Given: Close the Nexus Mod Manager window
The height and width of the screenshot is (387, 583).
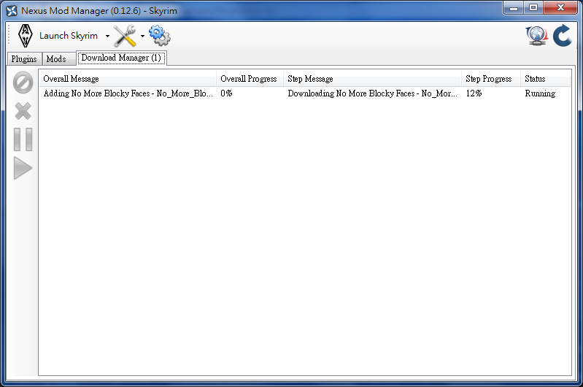Looking at the screenshot, I should [x=560, y=8].
